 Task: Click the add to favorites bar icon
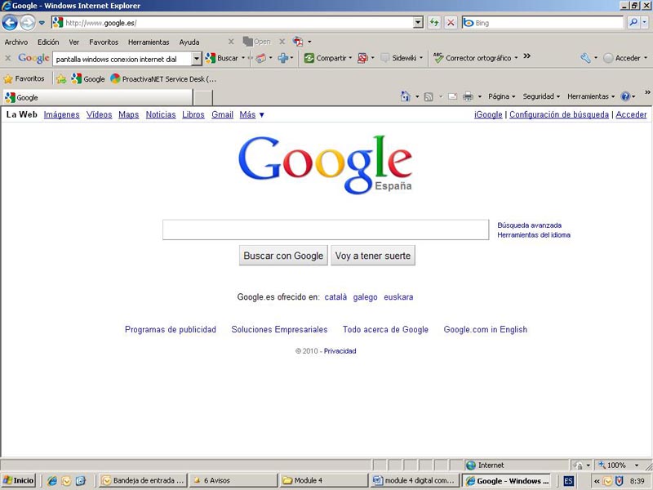[x=61, y=78]
